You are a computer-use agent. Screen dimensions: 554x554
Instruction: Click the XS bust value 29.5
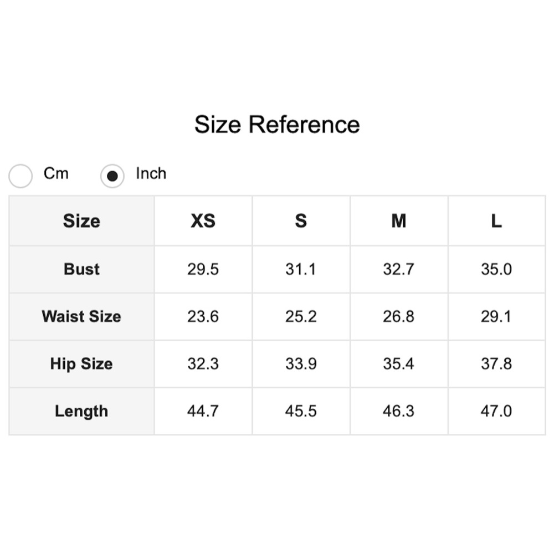tap(203, 269)
